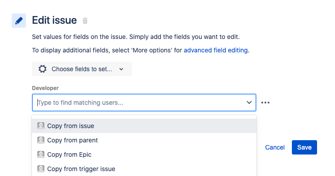The width and height of the screenshot is (335, 176).
Task: Select Copy from issue option
Action: [x=144, y=126]
